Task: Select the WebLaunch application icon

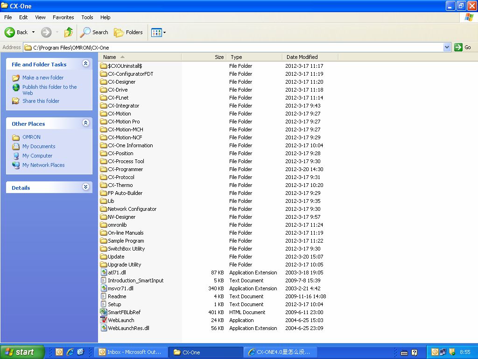Action: pyautogui.click(x=104, y=320)
